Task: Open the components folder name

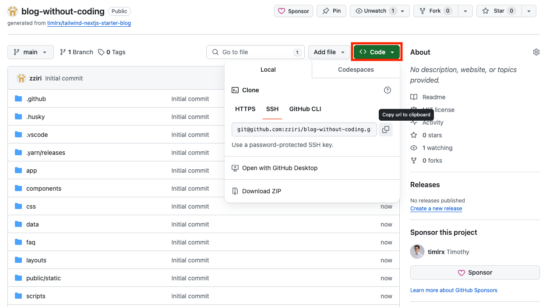Action: click(x=44, y=188)
